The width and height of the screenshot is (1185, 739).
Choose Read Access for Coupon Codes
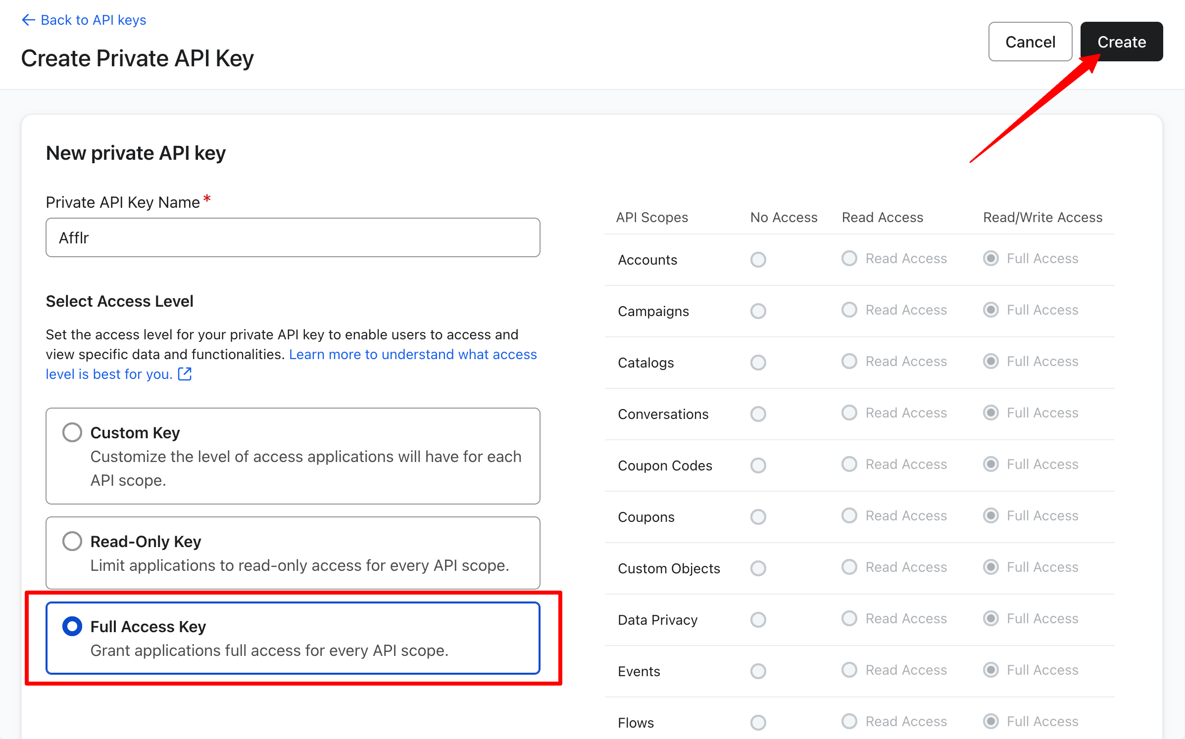[849, 464]
